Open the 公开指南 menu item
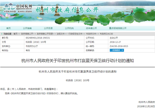The width and height of the screenshot is (155, 108). pos(27,28)
